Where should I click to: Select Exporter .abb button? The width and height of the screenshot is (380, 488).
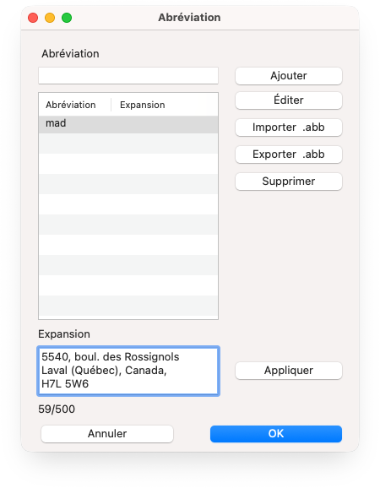[x=289, y=155]
